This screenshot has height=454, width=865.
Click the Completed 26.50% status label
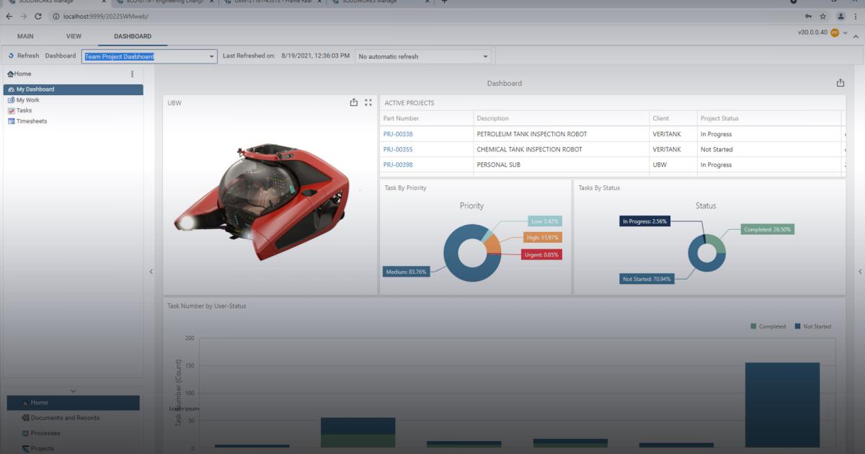(768, 229)
